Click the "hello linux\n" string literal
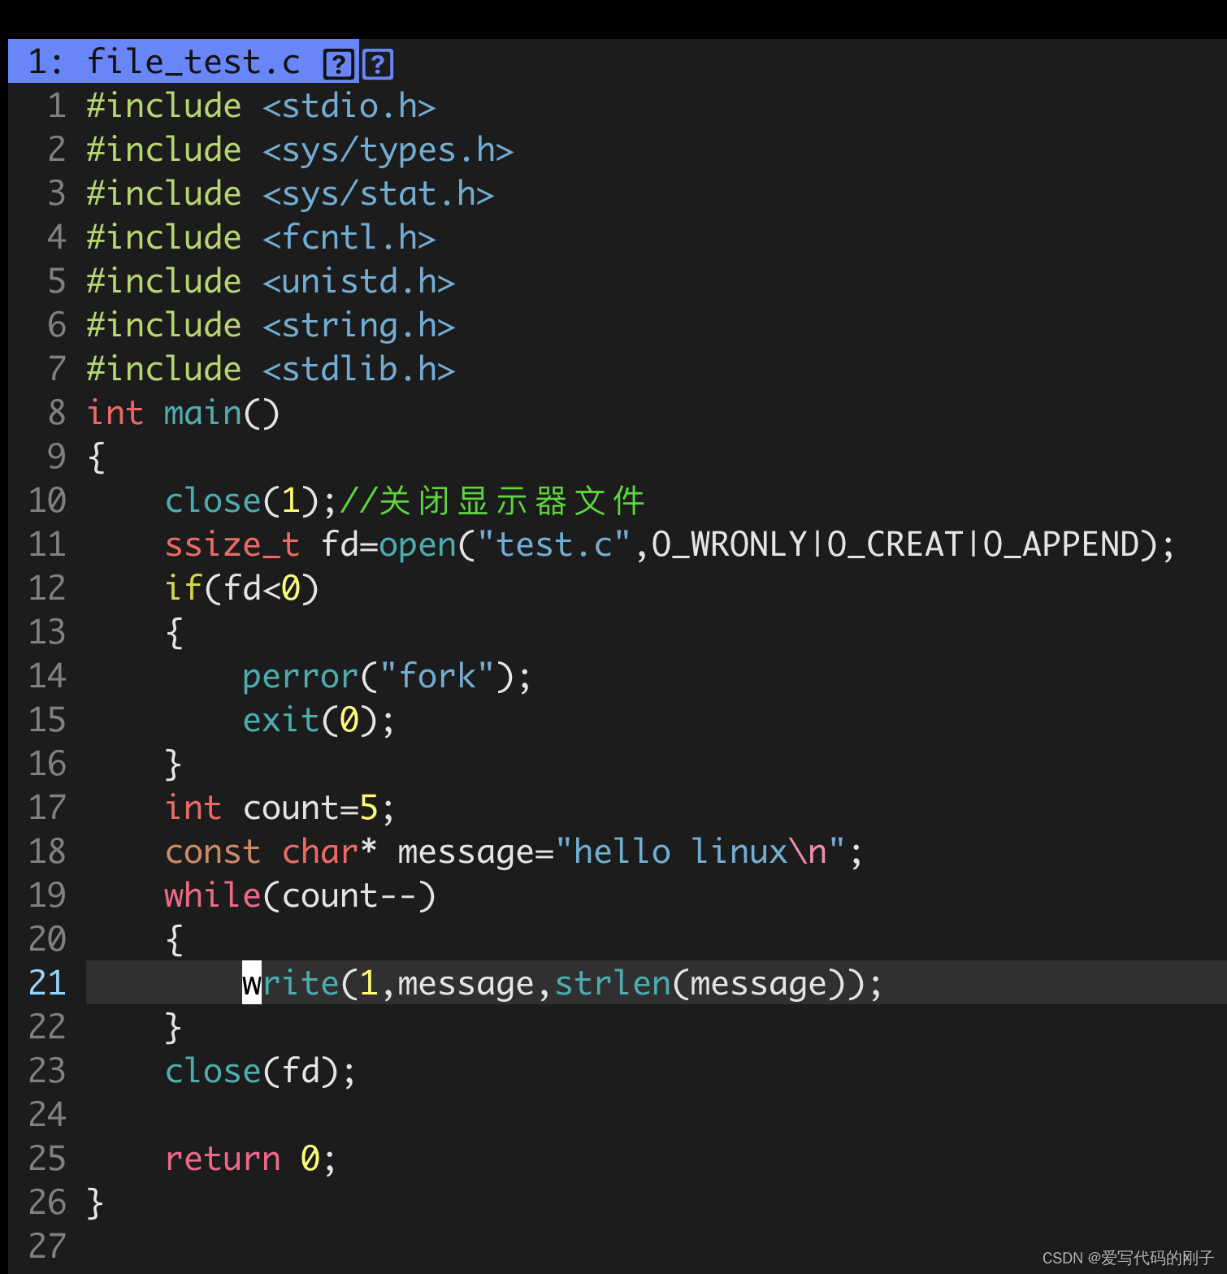1227x1274 pixels. (x=700, y=852)
